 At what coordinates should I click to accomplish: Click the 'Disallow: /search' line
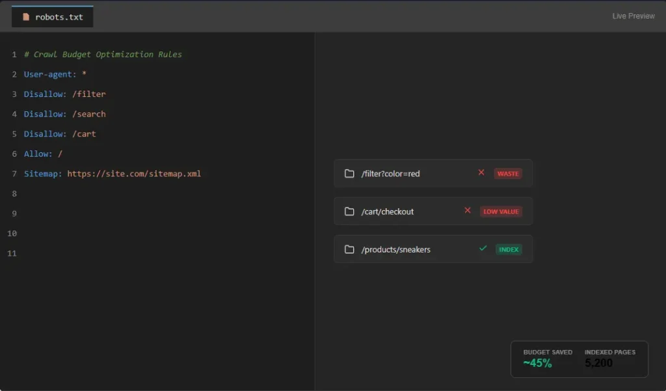[64, 114]
